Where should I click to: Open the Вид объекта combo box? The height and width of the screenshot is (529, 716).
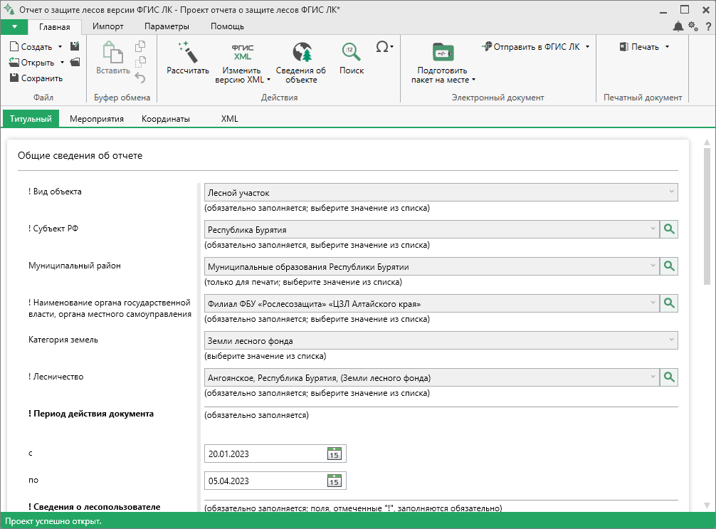point(441,192)
